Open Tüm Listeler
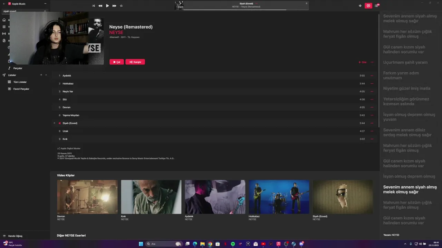Image resolution: width=442 pixels, height=248 pixels. coord(20,82)
